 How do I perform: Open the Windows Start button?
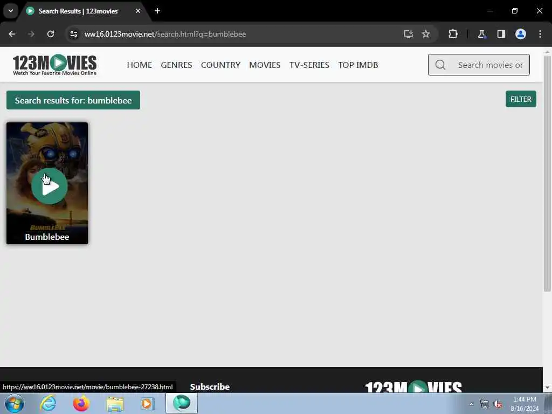tap(15, 403)
